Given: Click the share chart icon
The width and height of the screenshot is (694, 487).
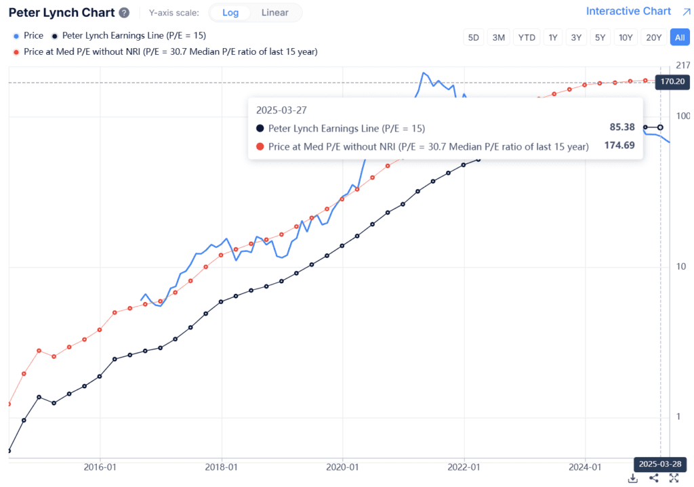Looking at the screenshot, I should click(653, 478).
